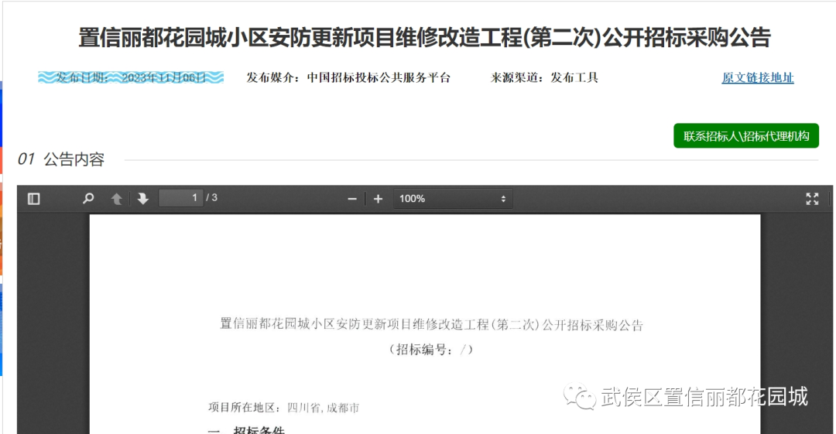Click the 联系招标人\招标代理机构 green button

[x=746, y=136]
